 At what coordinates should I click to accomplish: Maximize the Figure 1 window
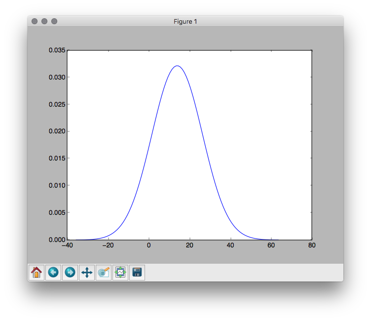tap(54, 21)
